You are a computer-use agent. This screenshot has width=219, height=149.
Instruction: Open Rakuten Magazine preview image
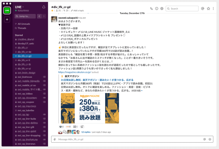tap(90, 108)
